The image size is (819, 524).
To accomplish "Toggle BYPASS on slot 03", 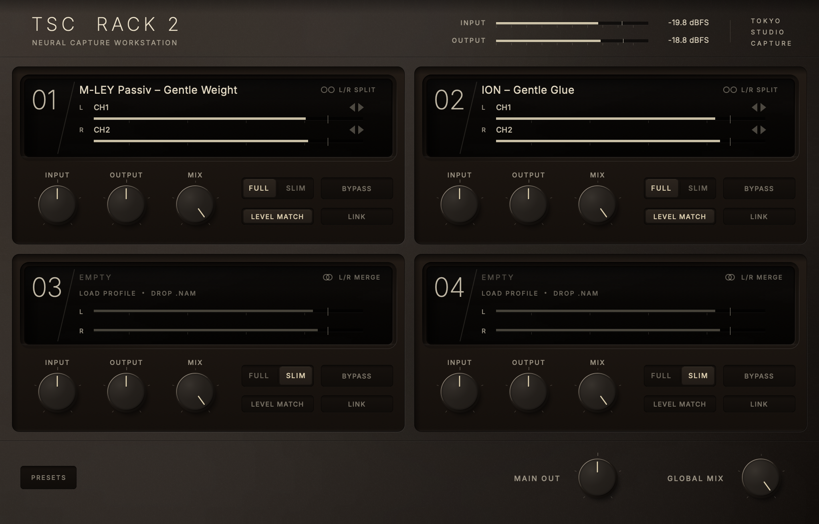I will [357, 376].
